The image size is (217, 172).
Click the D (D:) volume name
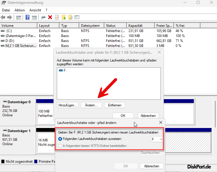(10, 41)
